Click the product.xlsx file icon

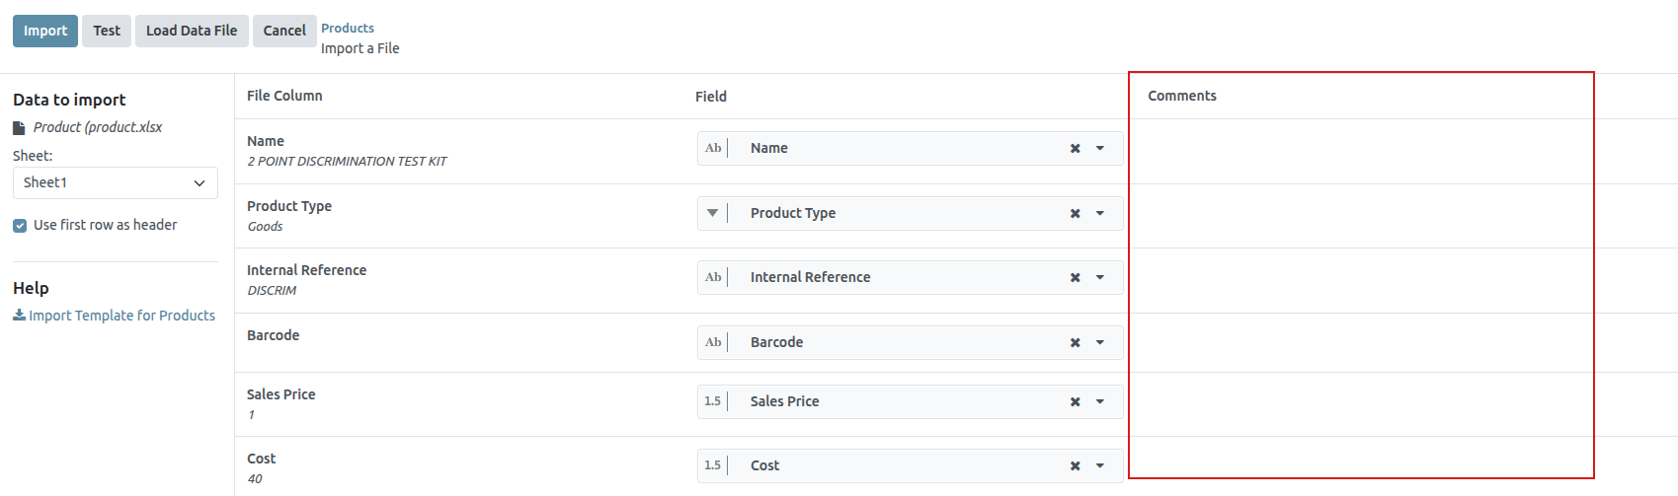[19, 128]
